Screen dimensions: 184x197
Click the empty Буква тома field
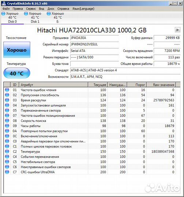pos(94,64)
